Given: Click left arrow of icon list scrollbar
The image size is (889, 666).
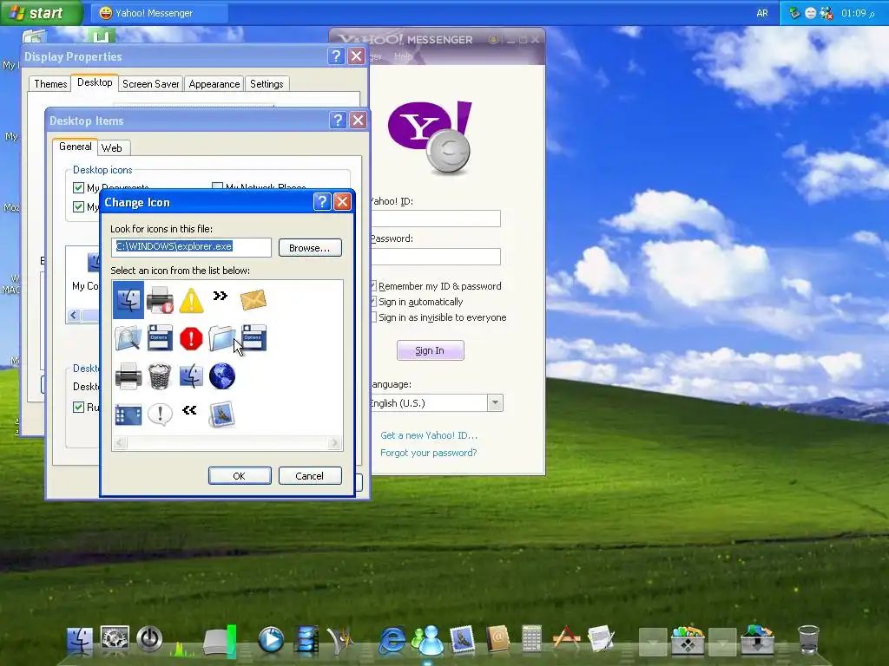Looking at the screenshot, I should coord(120,443).
